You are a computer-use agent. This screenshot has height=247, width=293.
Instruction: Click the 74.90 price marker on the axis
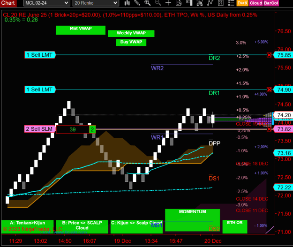(x=283, y=90)
